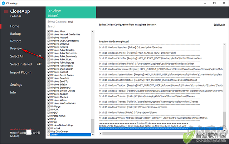Click Select All in sidebar
The width and height of the screenshot is (229, 144).
tap(17, 56)
